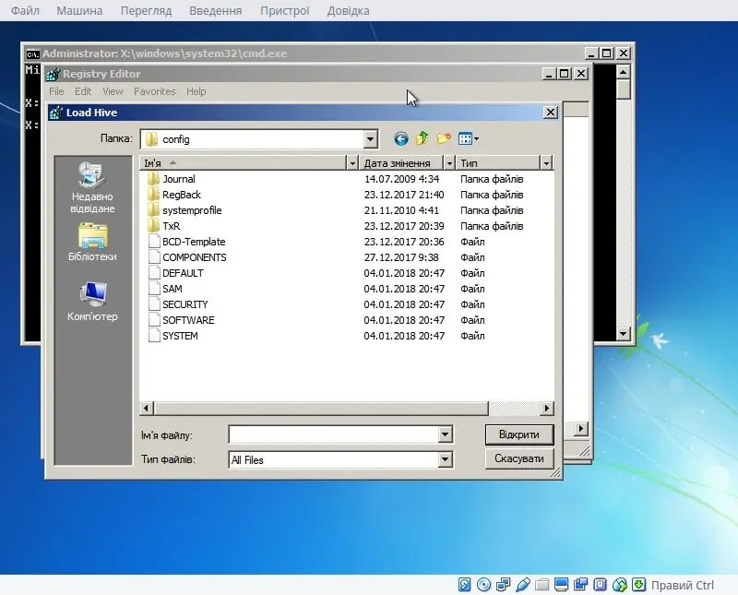The image size is (738, 595).
Task: Select the SAM hive file
Action: 172,289
